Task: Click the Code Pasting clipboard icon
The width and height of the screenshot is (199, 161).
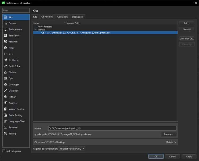Action: click(x=5, y=115)
